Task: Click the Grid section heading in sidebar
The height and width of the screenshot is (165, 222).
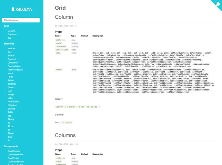Action: (x=6, y=26)
